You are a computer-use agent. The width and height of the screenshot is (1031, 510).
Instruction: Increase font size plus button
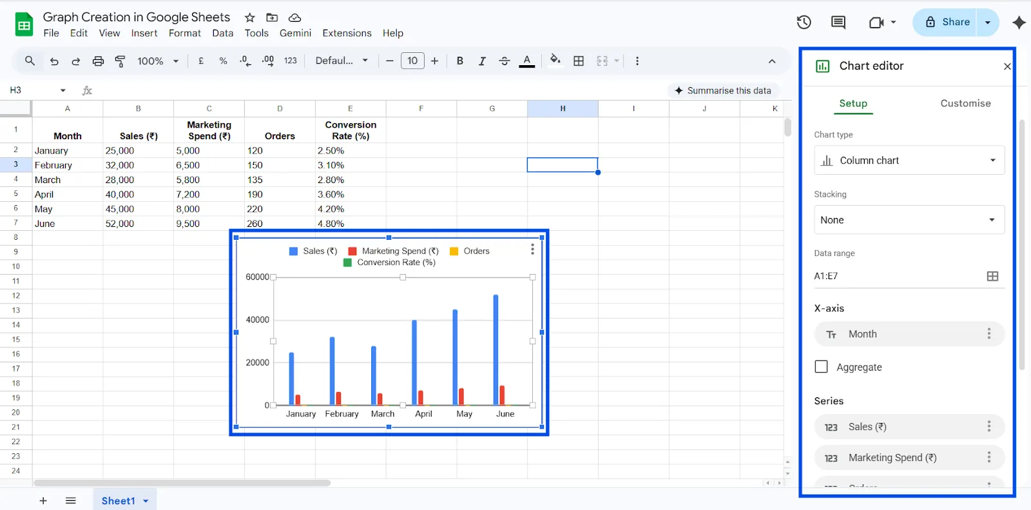point(435,61)
